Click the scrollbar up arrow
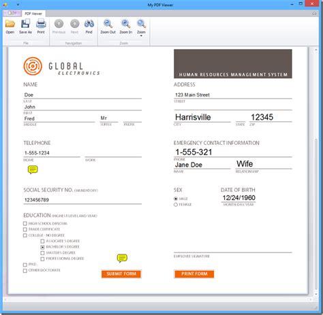The height and width of the screenshot is (315, 323). coord(316,50)
